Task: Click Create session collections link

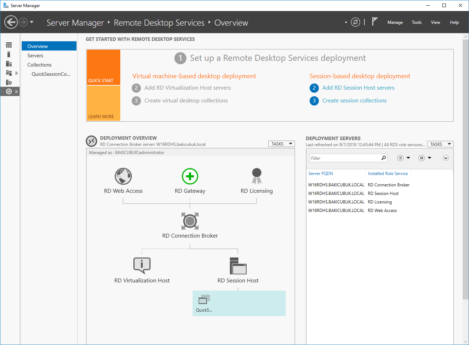Action: [354, 101]
